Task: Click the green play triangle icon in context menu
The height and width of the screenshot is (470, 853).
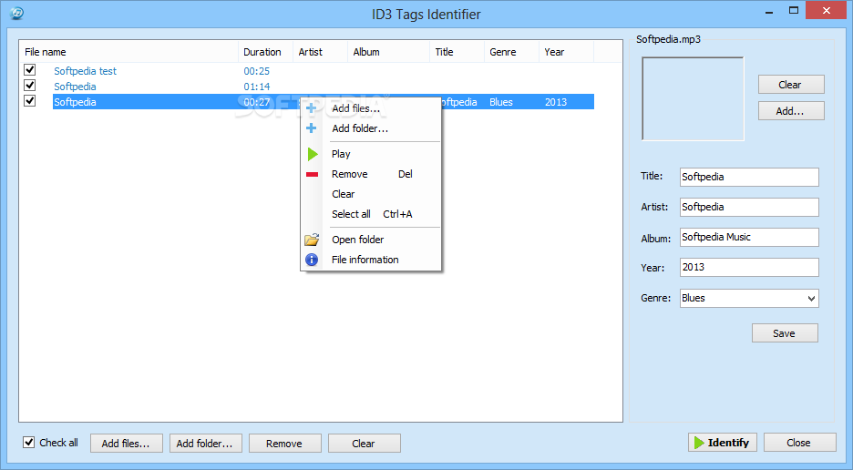Action: pos(313,154)
